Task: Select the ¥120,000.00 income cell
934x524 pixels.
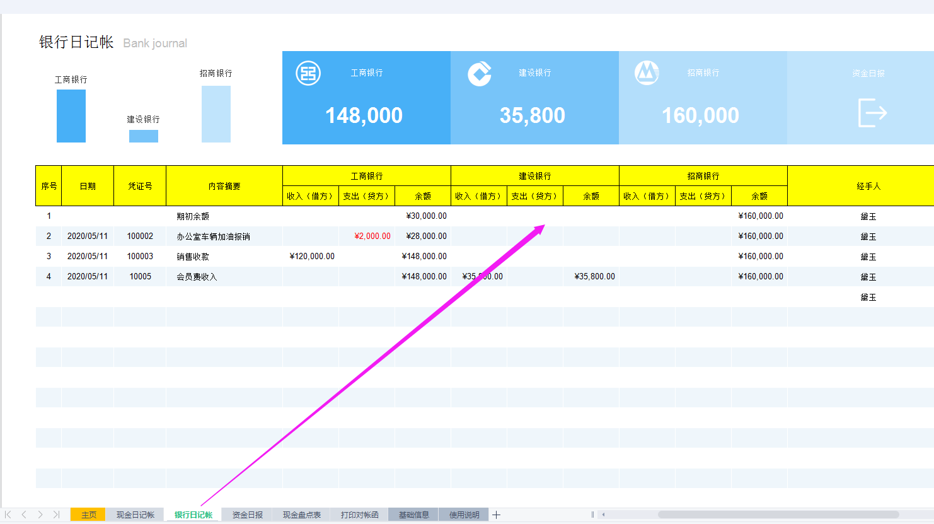Action: point(311,257)
